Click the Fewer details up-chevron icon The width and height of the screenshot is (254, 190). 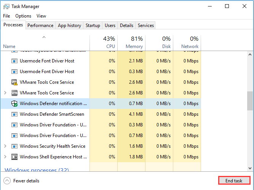click(7, 181)
